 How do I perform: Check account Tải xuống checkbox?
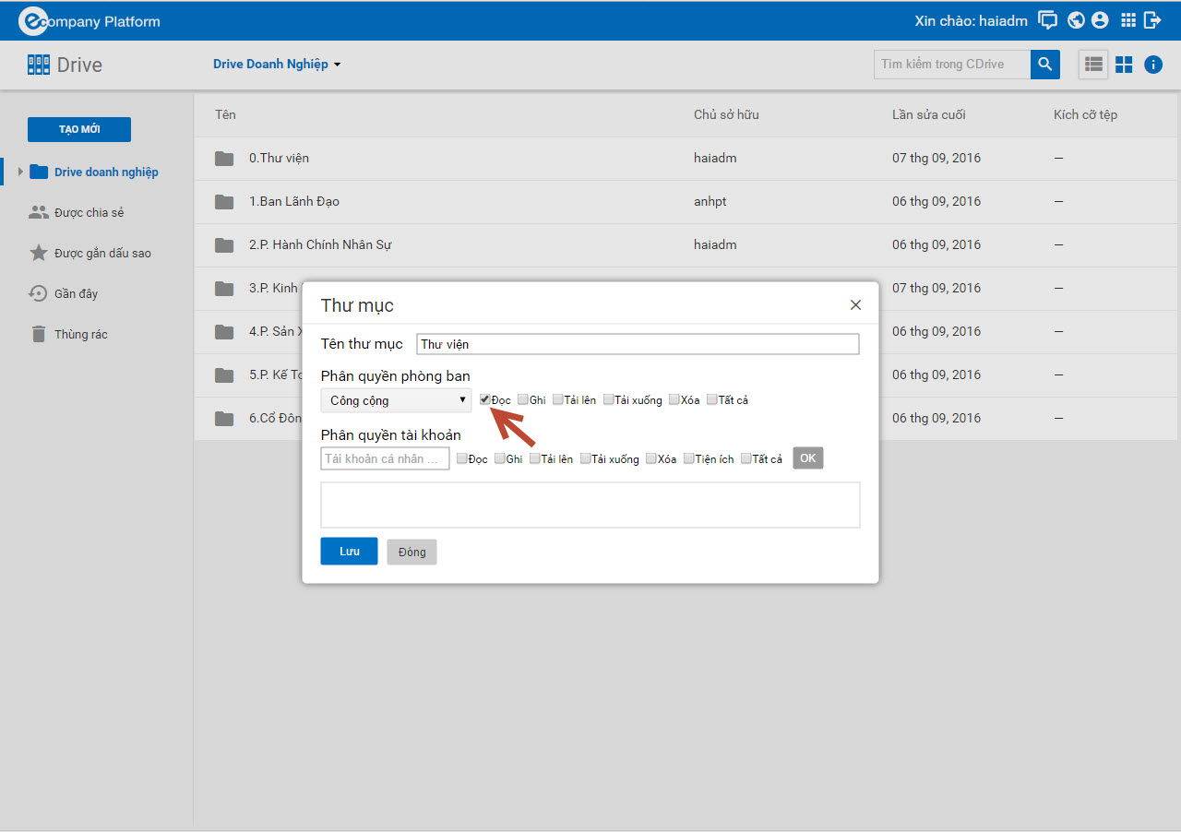pyautogui.click(x=586, y=458)
